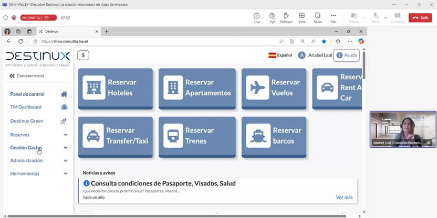
Task: Click the shield privacy icon
Action: pyautogui.click(x=6, y=18)
